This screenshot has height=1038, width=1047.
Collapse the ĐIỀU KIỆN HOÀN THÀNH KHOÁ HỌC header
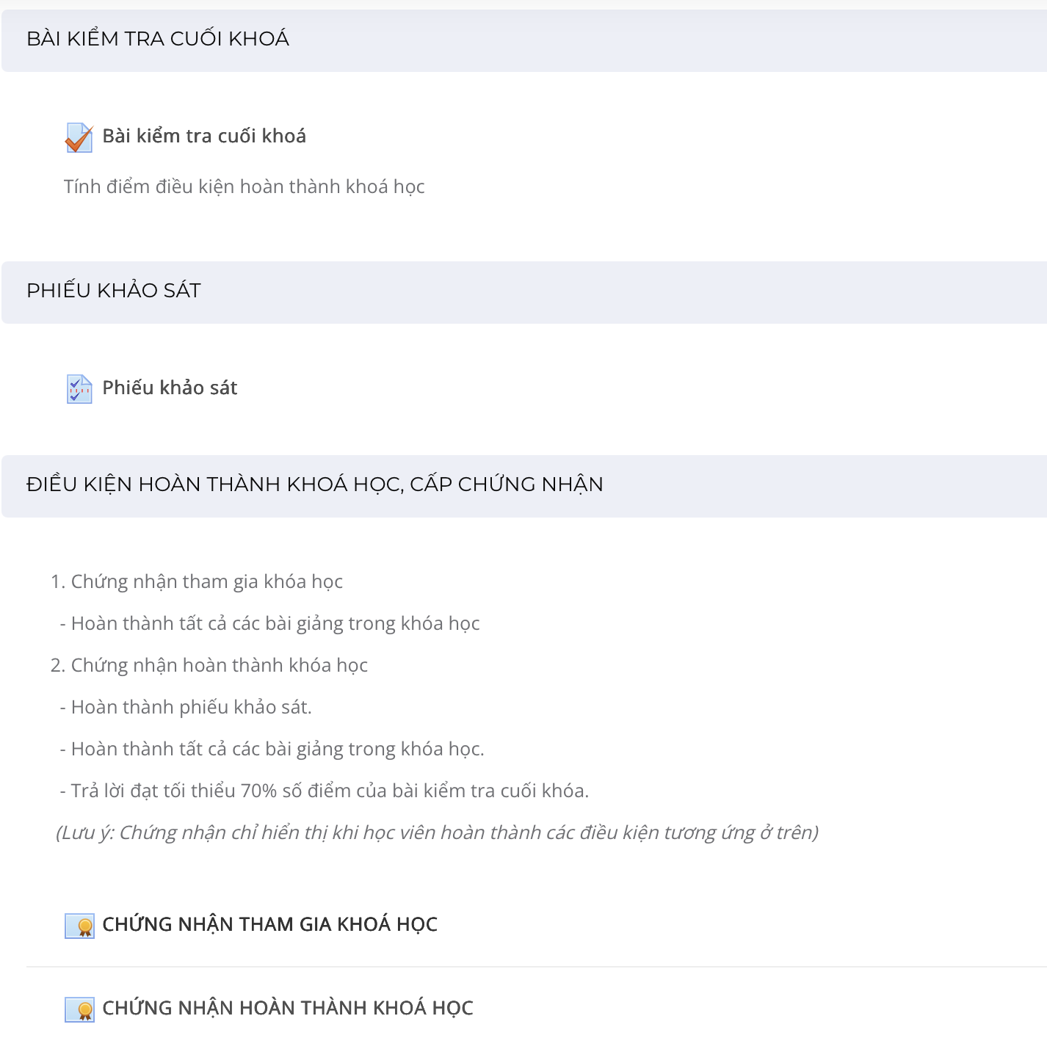(524, 485)
